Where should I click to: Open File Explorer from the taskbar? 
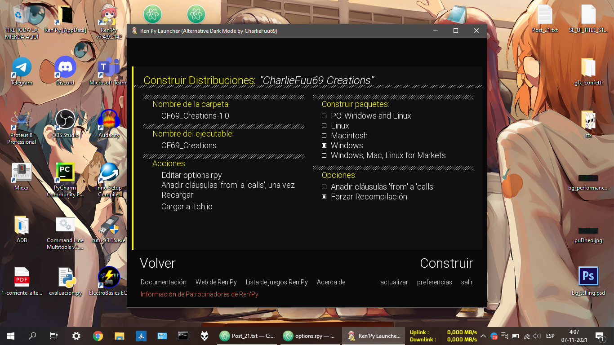tap(119, 336)
